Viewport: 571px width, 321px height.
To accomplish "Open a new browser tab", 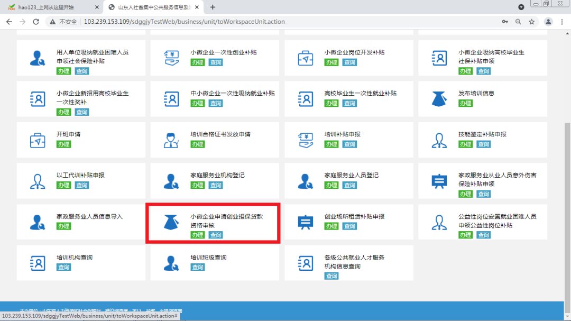I will point(213,7).
